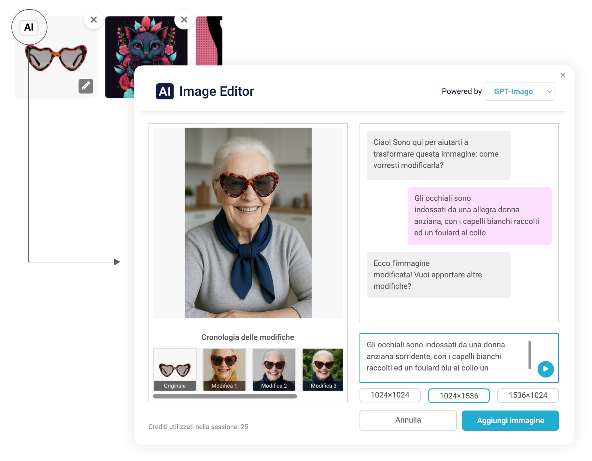Open the GPT-Image model dropdown
The height and width of the screenshot is (461, 592).
[519, 91]
